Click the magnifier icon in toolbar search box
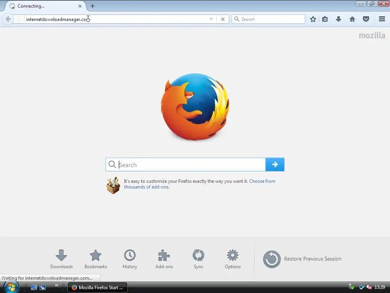The image size is (390, 293). (x=237, y=19)
